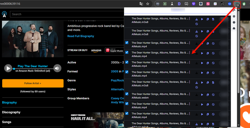The height and width of the screenshot is (128, 250).
Task: Open the 2005 formed-year link
Action: (115, 71)
